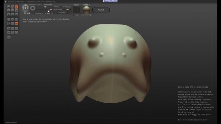Select the Mask tool icon

[x=9, y=23]
